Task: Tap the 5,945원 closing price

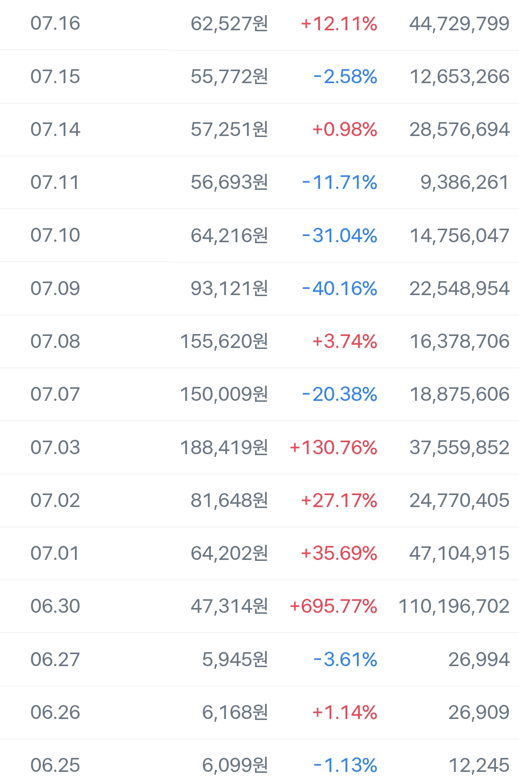Action: coord(235,659)
